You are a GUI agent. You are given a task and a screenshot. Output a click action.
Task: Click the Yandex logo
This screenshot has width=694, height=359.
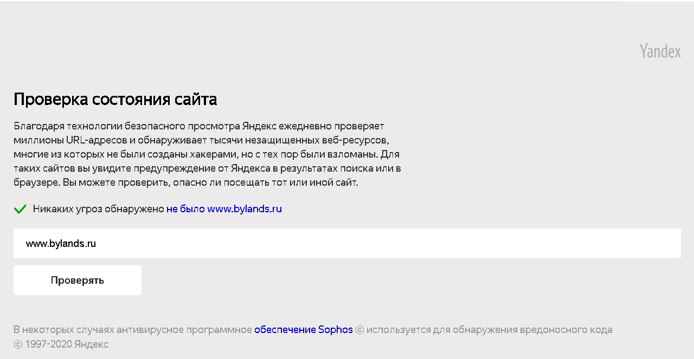[x=660, y=51]
